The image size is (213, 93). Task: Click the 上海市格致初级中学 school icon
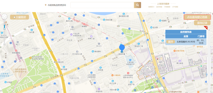[x=130, y=60]
